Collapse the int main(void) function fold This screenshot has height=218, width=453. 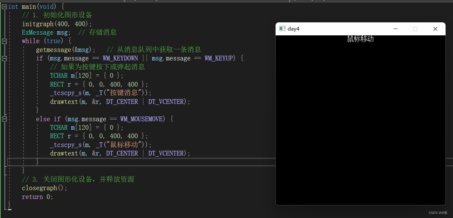(4, 6)
